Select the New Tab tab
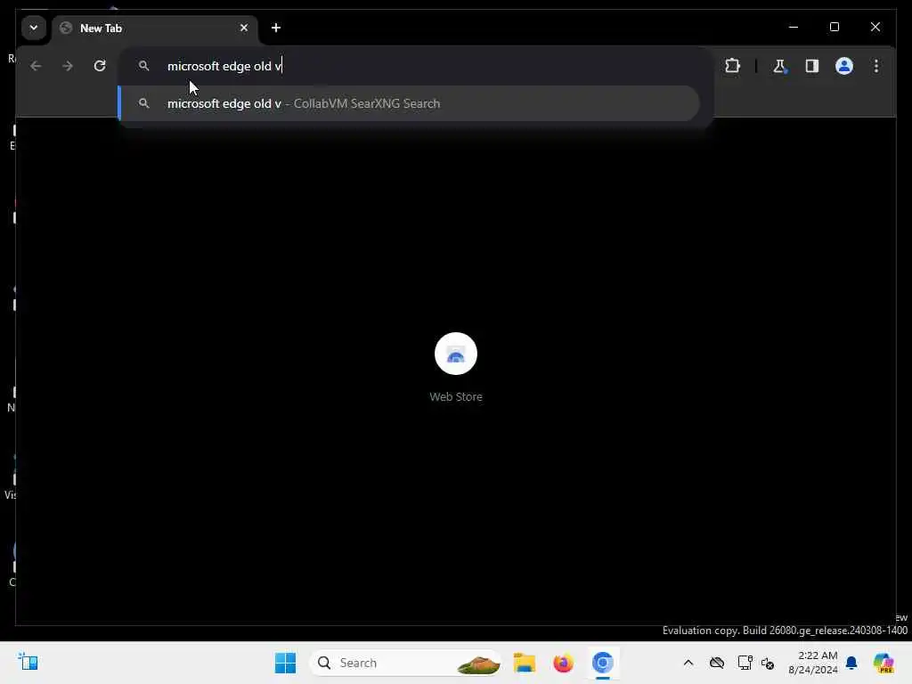The height and width of the screenshot is (684, 912). tap(154, 28)
